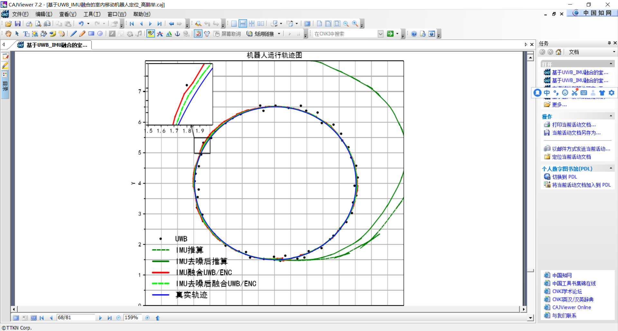The image size is (618, 331).
Task: Jump to last page with toolbar icon
Action: point(160,23)
